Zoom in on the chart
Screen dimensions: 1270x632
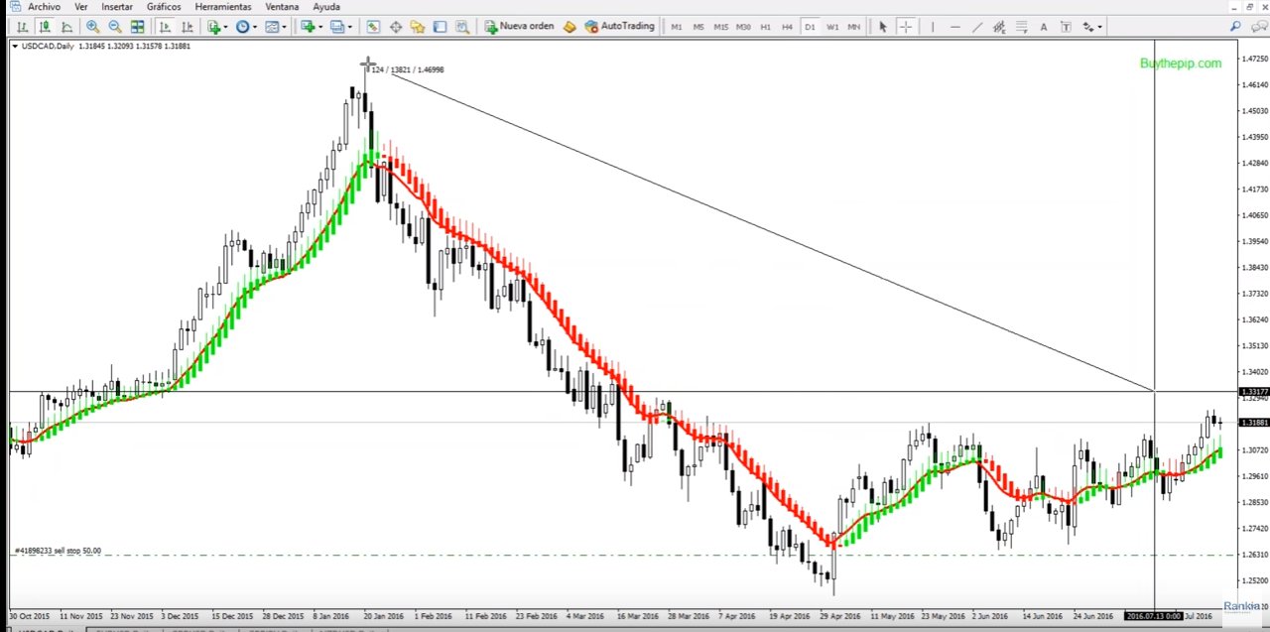[x=92, y=27]
